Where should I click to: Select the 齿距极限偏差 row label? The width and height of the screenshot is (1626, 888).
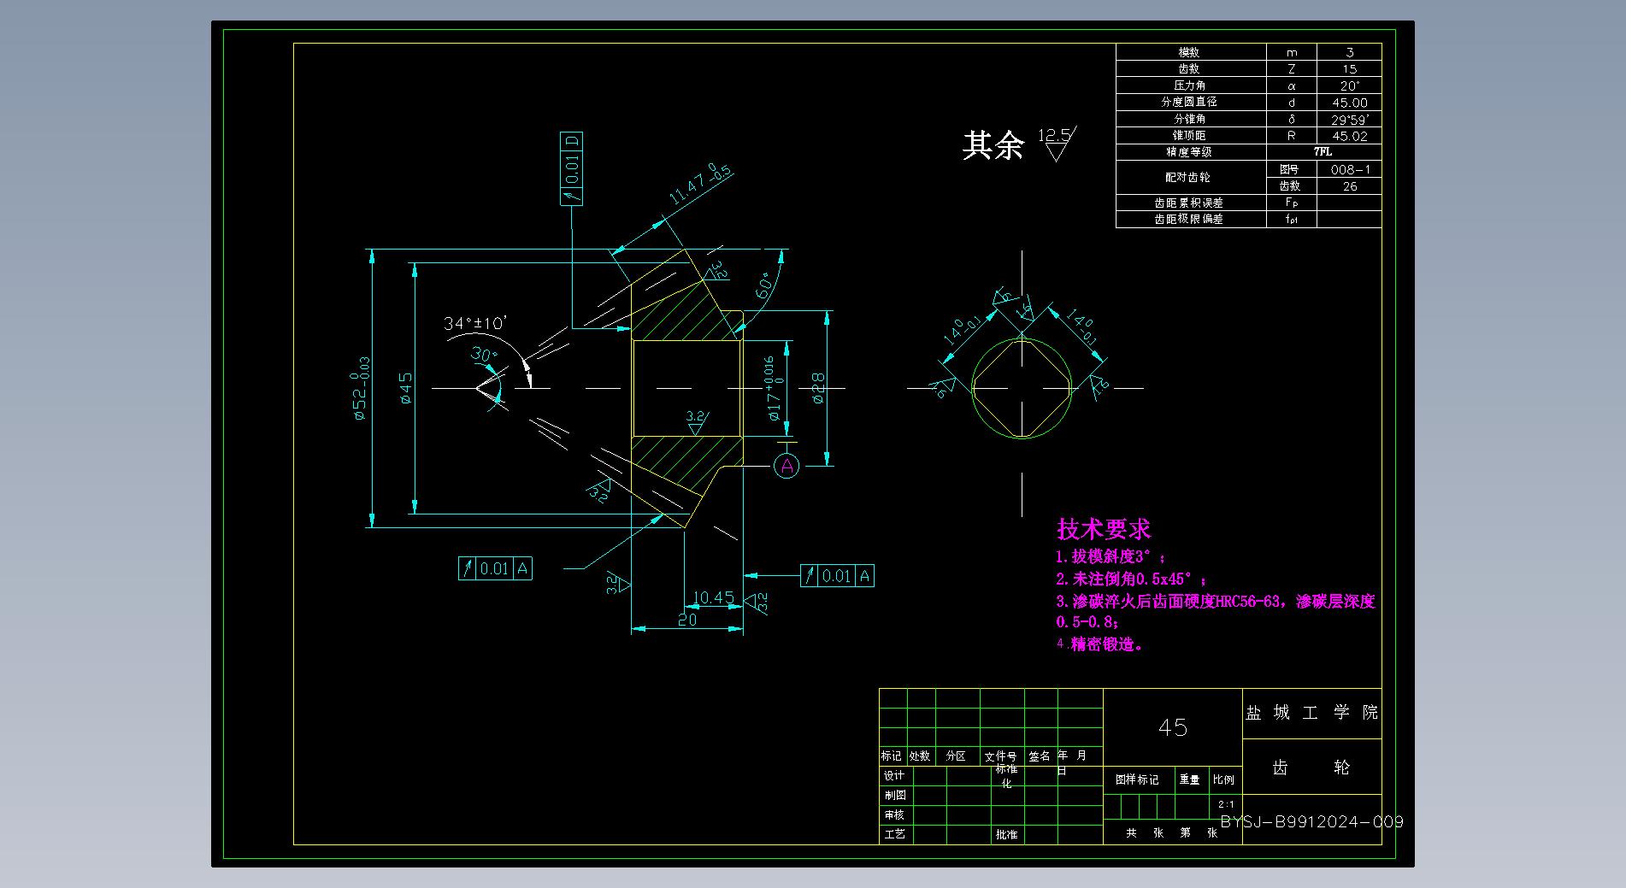pyautogui.click(x=1189, y=219)
